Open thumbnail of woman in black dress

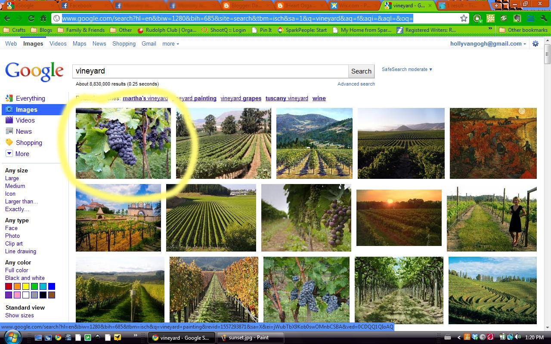pyautogui.click(x=492, y=218)
